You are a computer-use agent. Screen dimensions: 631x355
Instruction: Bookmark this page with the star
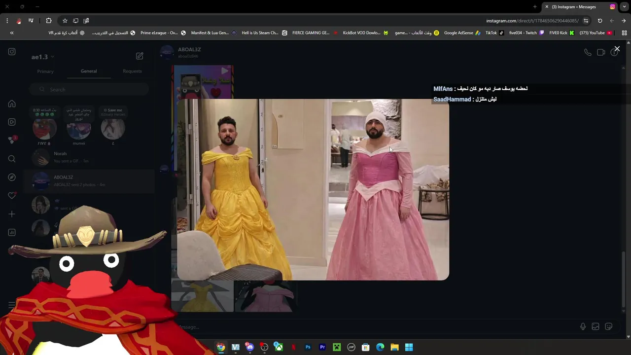pyautogui.click(x=65, y=21)
